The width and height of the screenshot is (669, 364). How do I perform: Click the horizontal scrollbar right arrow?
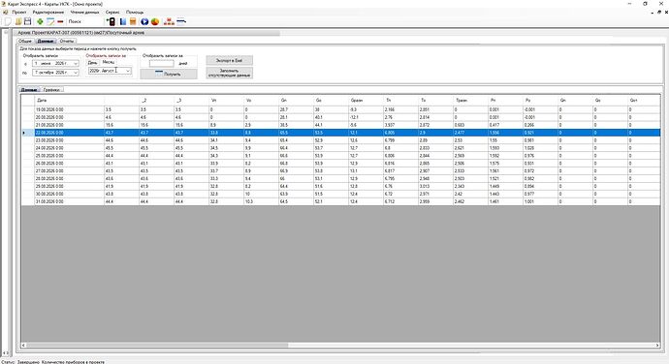coord(657,345)
